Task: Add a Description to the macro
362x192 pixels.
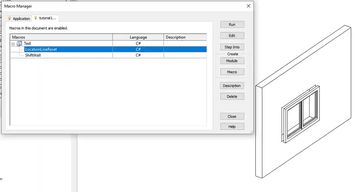Action: pyautogui.click(x=232, y=86)
